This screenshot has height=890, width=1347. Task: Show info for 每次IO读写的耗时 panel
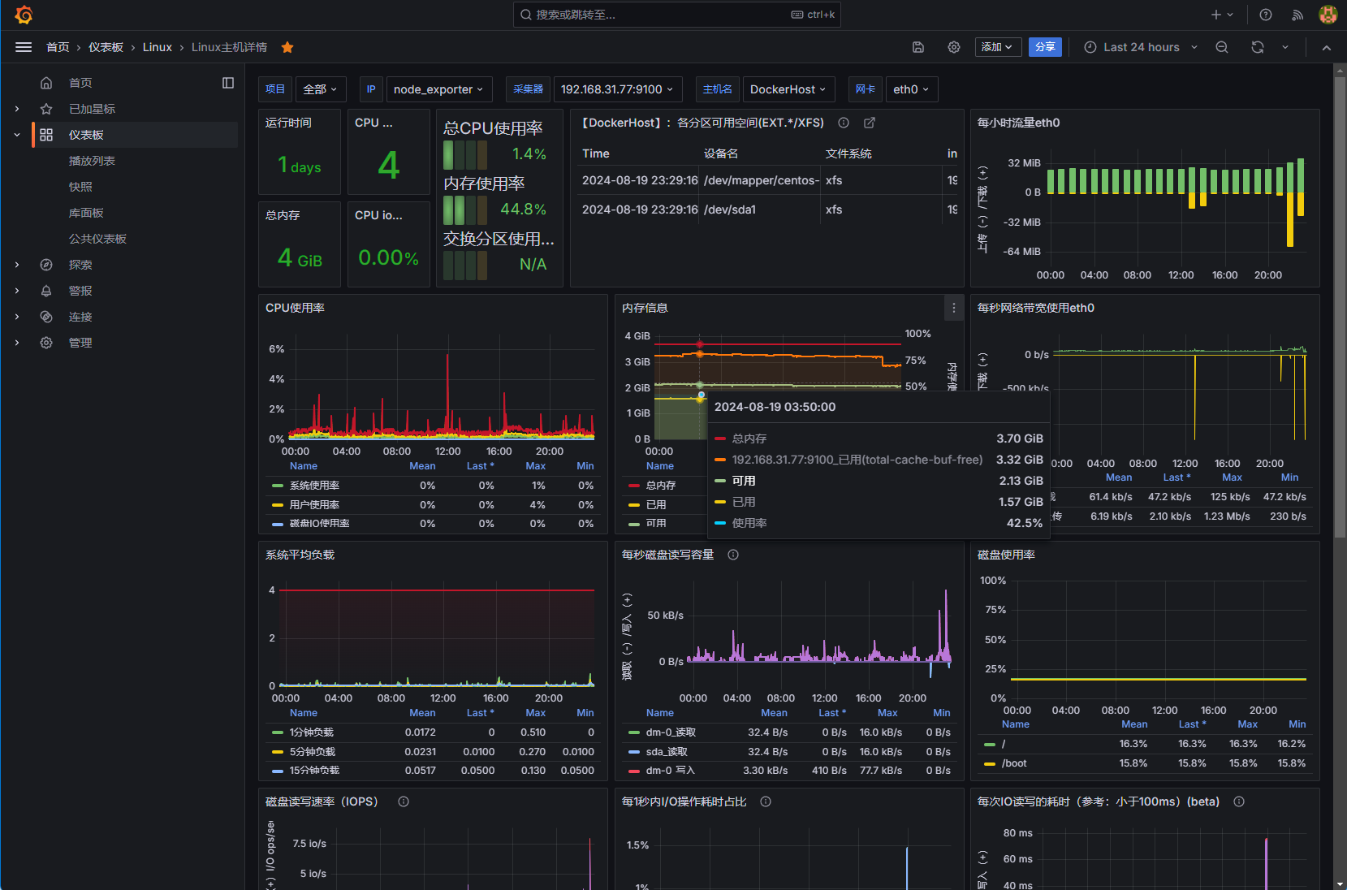[x=1239, y=801]
